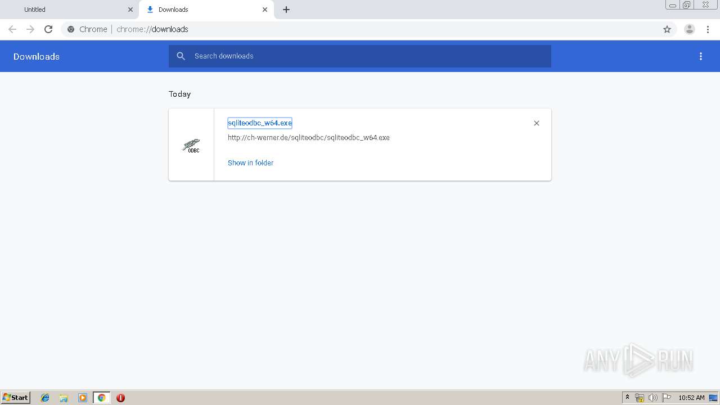Open Chrome's three-dot main menu
Viewport: 720px width, 405px height.
708,29
